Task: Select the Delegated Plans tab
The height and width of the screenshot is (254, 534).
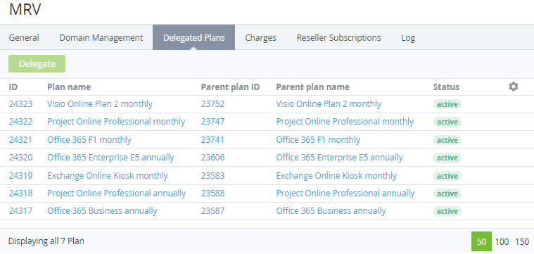Action: 193,37
